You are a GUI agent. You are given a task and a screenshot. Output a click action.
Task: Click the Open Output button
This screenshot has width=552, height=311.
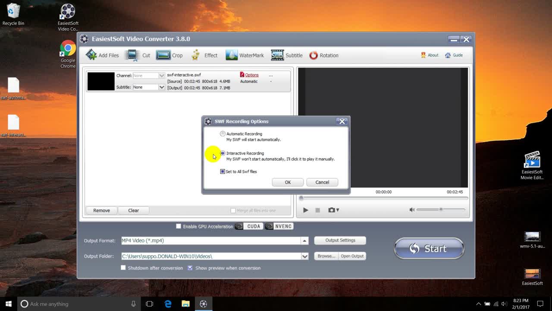pyautogui.click(x=352, y=256)
